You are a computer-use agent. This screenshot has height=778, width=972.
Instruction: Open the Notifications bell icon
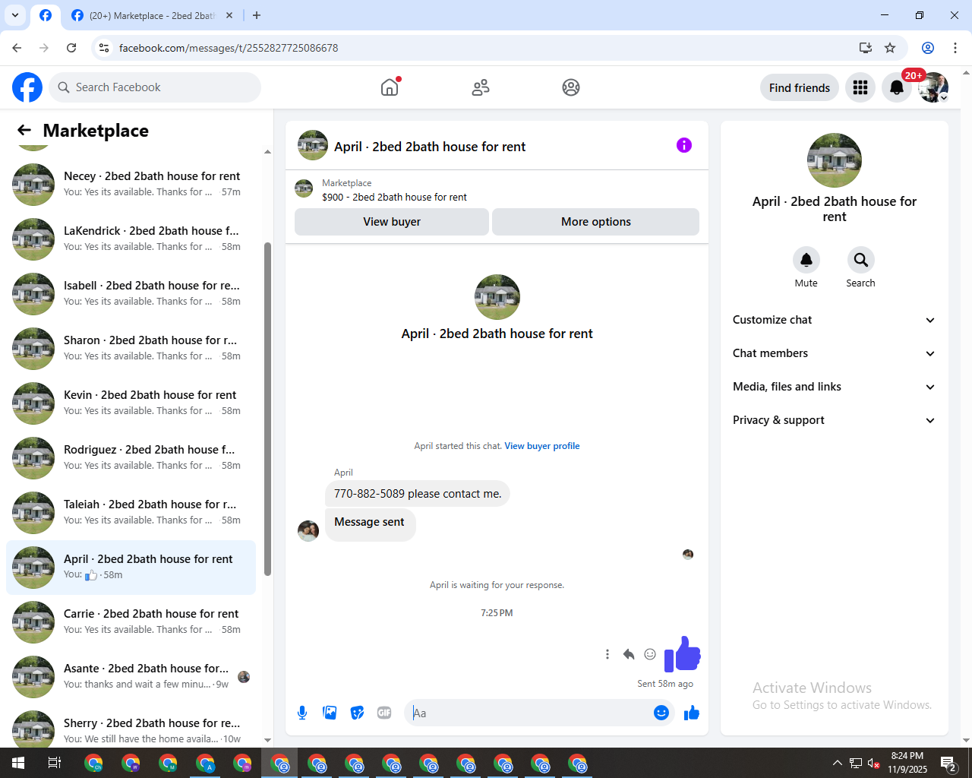(897, 87)
